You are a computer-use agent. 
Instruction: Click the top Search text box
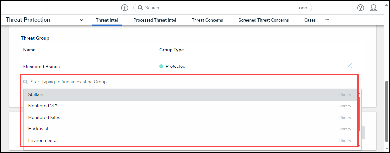[x=220, y=8]
